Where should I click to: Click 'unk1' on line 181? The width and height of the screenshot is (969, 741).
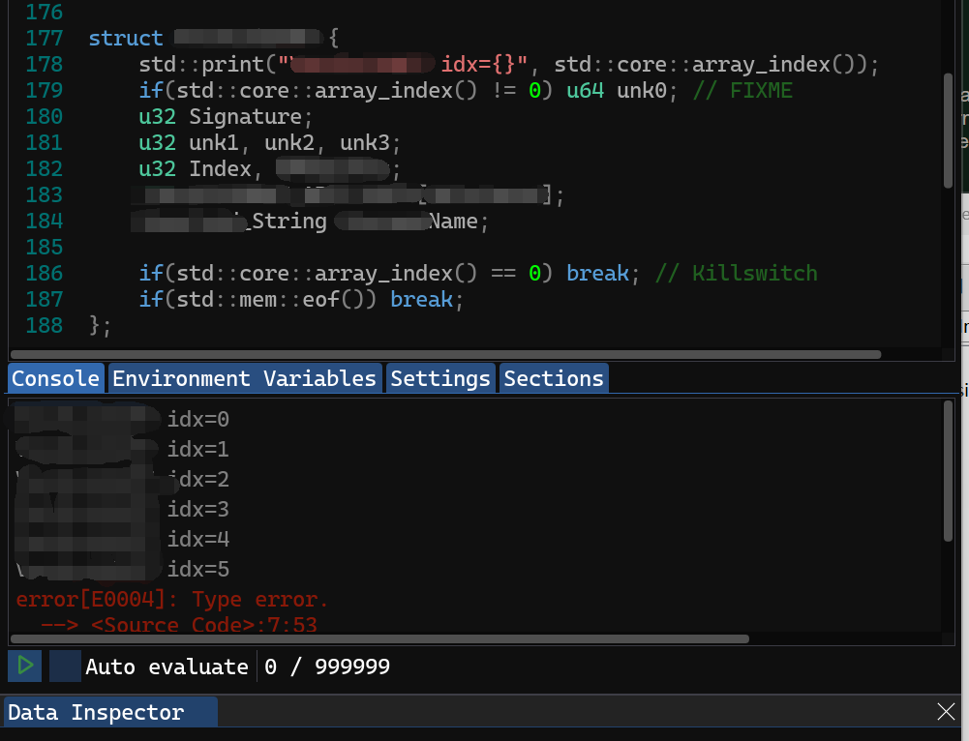coord(213,143)
